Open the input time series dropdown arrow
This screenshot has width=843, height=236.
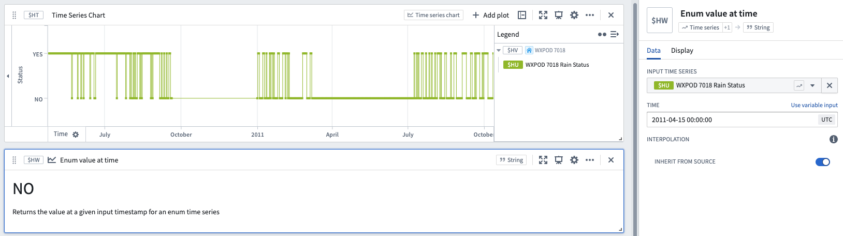tap(812, 85)
